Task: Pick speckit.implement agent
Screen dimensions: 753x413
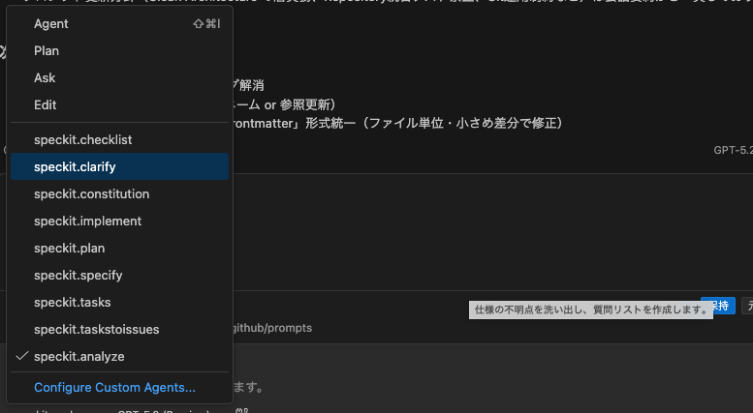Action: coord(119,221)
